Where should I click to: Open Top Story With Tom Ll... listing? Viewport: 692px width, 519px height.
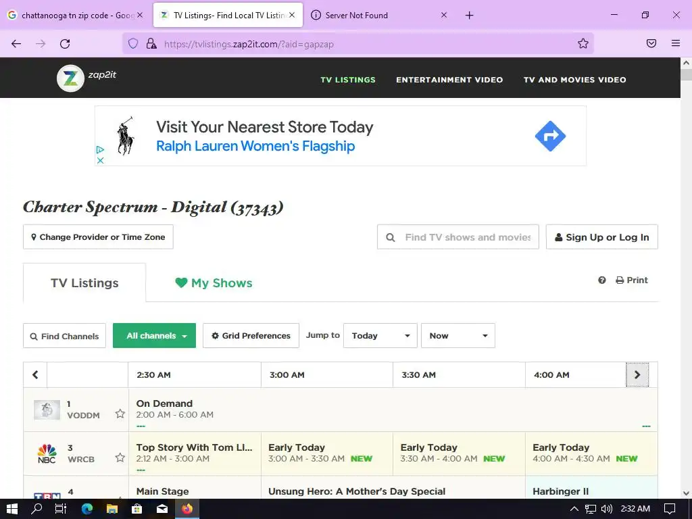click(x=195, y=453)
